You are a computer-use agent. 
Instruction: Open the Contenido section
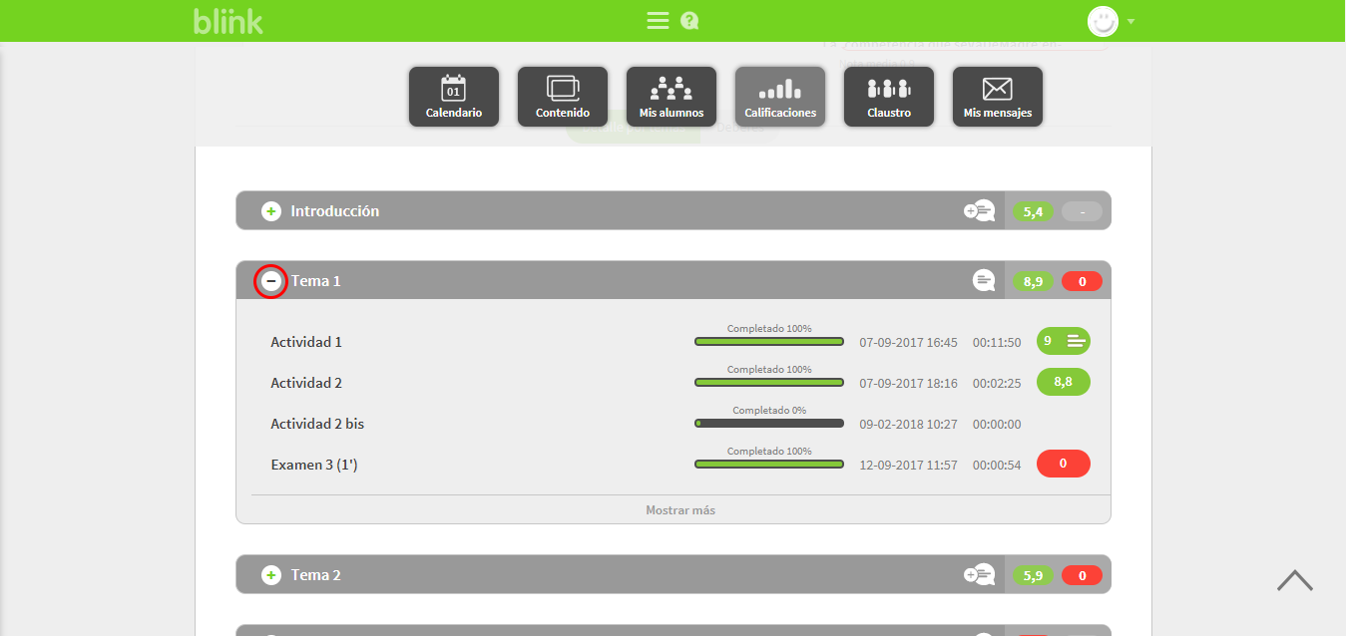[562, 97]
